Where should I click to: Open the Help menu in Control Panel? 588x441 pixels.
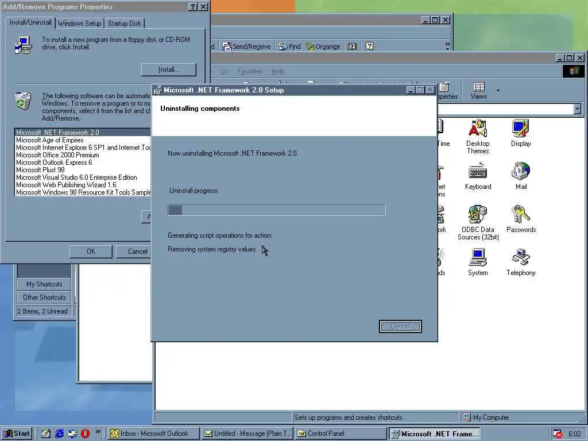[x=278, y=71]
